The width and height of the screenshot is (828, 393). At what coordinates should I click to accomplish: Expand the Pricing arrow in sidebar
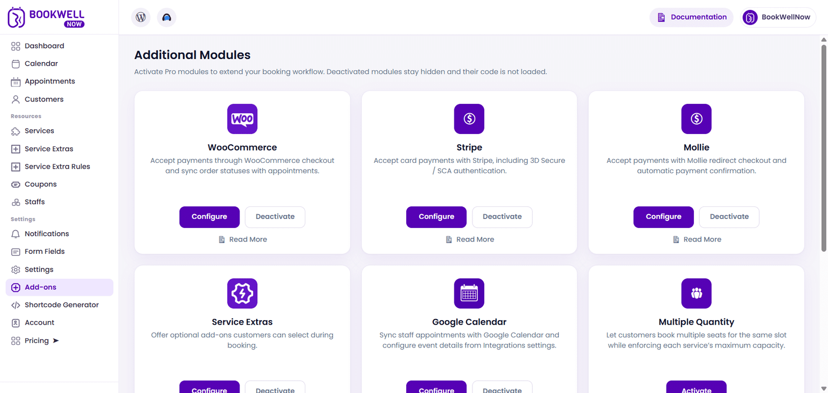[56, 341]
